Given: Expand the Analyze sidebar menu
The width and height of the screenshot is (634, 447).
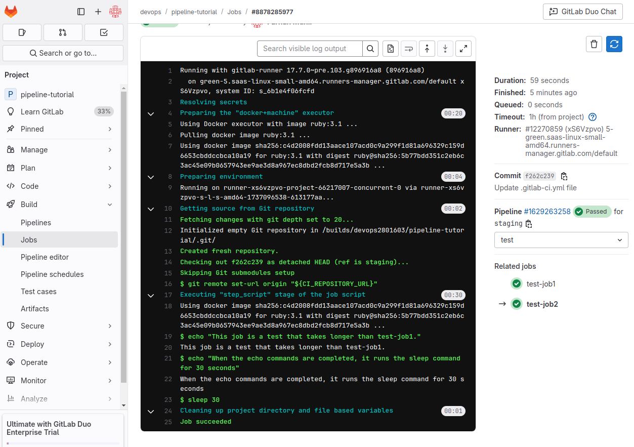Looking at the screenshot, I should click(x=60, y=399).
